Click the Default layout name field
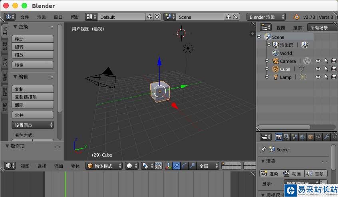Screen dimensions: 338x197 tap(121, 17)
